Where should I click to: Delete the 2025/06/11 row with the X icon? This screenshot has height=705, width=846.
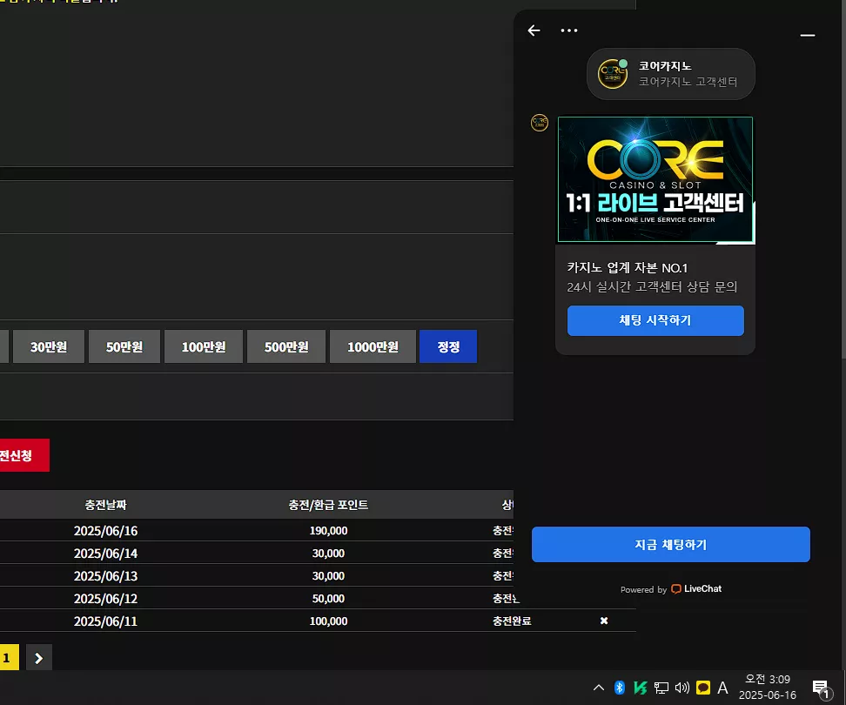[604, 621]
